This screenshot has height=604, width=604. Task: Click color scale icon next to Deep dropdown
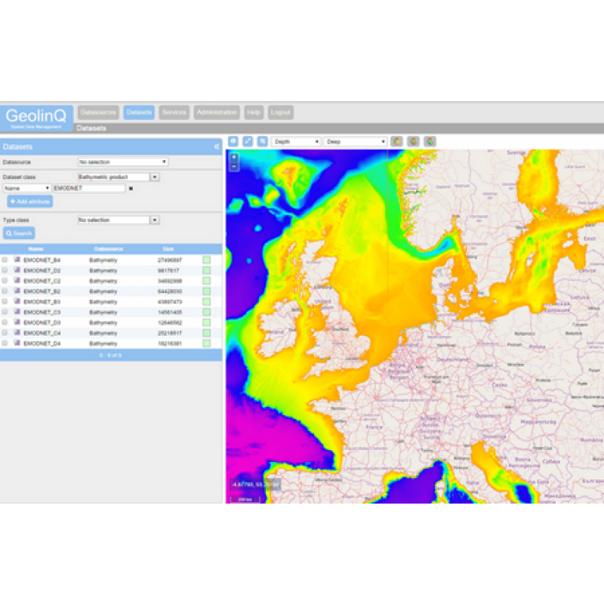396,141
